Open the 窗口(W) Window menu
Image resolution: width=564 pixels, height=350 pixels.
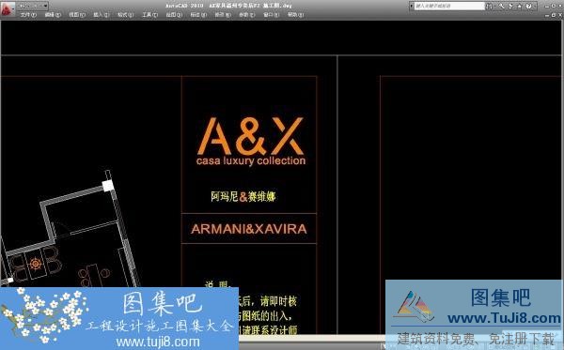pyautogui.click(x=272, y=15)
